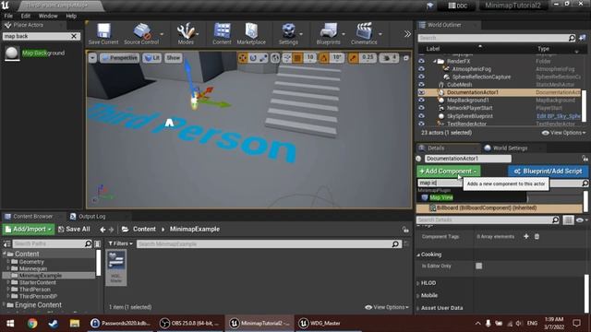Open World Outliner View Options
The image size is (591, 332).
tap(563, 133)
